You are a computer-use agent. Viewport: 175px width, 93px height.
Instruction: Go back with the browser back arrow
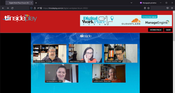[3, 8]
